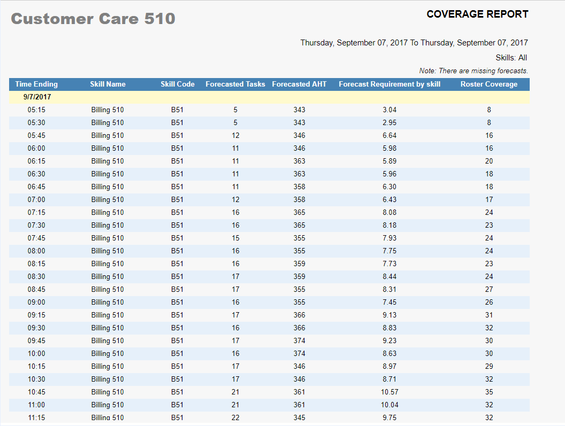Select the 05:15 time ending cell
Screen dimensions: 565x426
[x=36, y=110]
